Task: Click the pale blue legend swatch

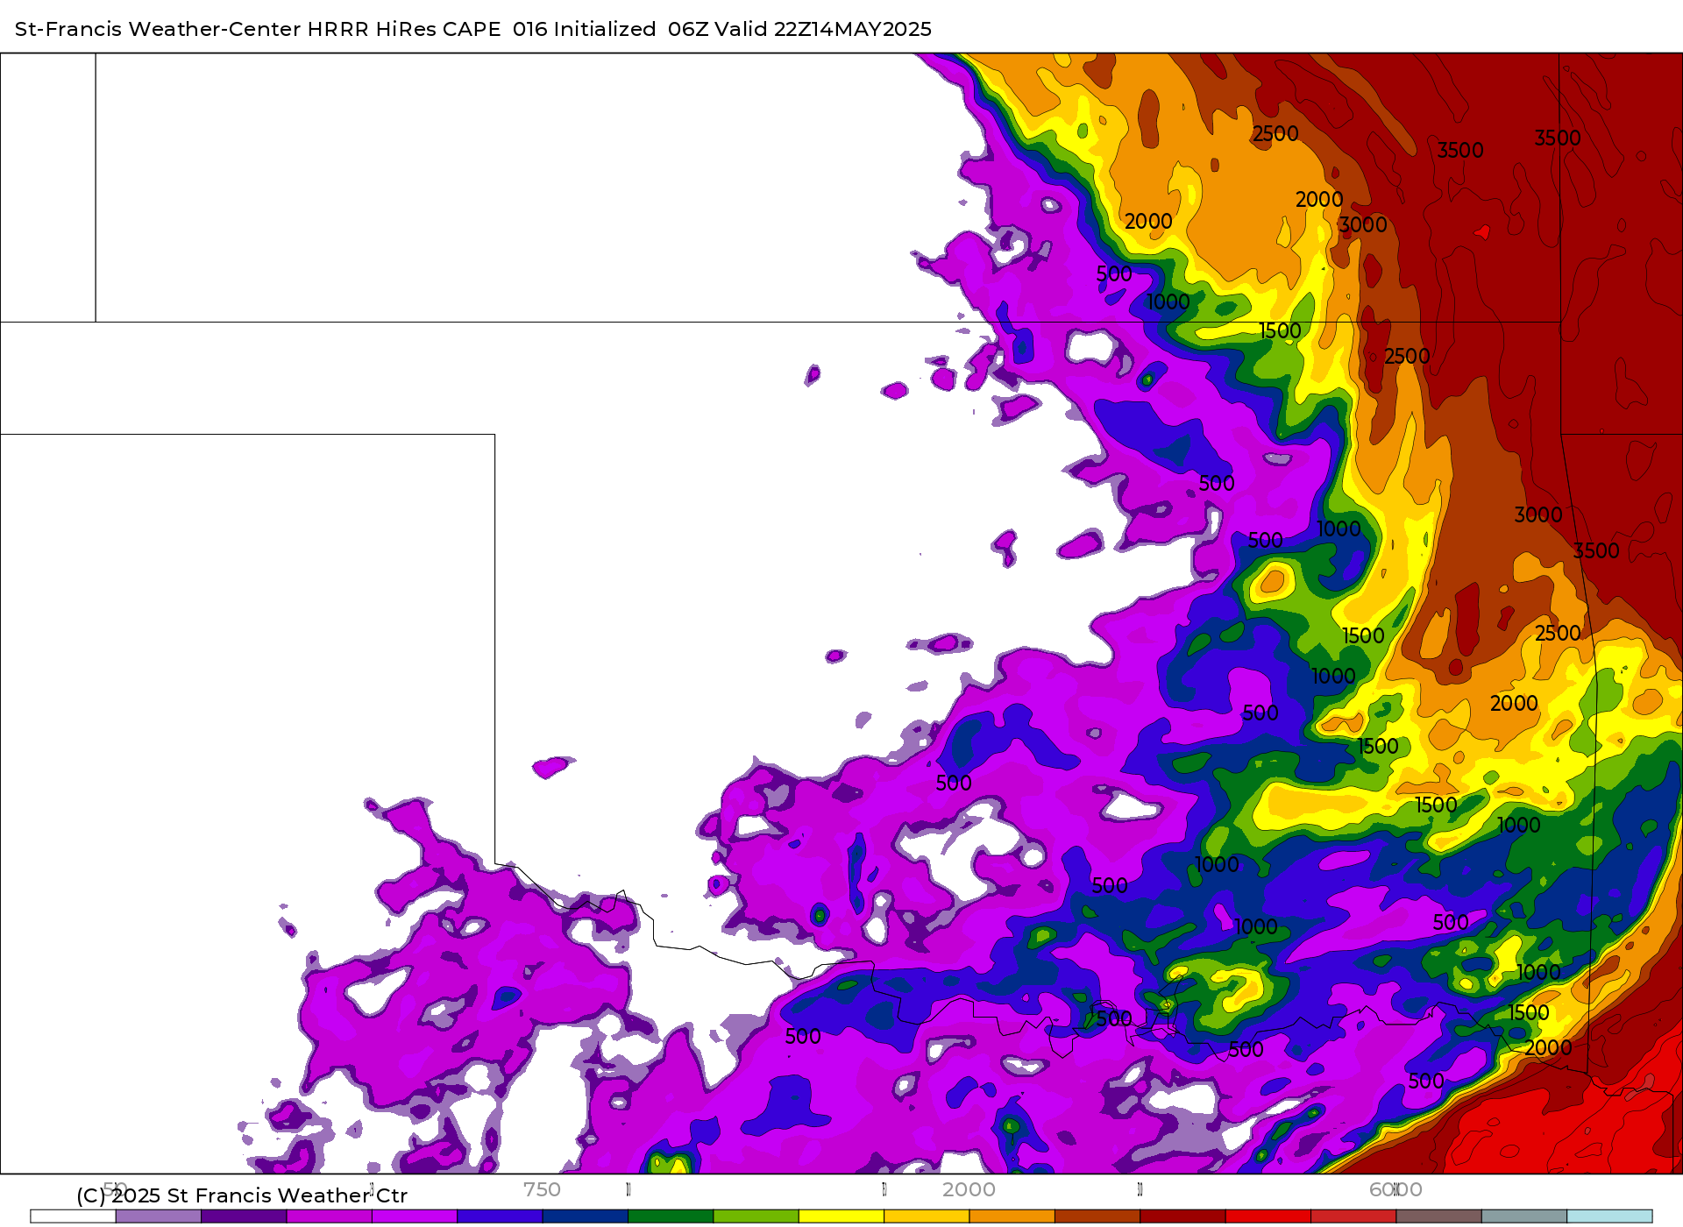Action: pyautogui.click(x=1609, y=1216)
